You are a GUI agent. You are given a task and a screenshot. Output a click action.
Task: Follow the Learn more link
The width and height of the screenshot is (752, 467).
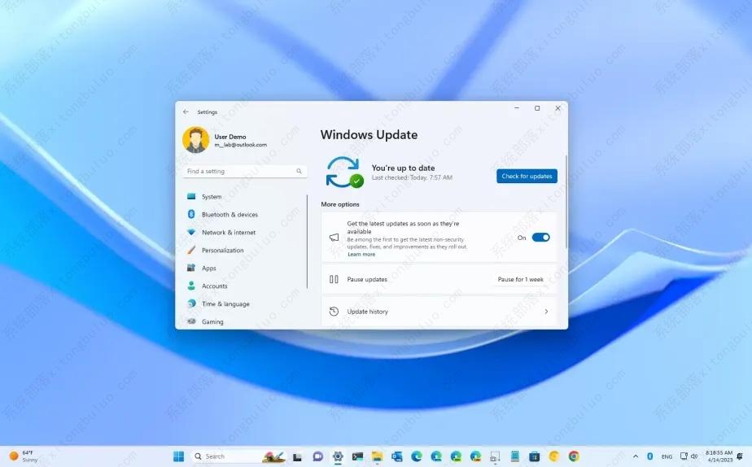coord(361,255)
